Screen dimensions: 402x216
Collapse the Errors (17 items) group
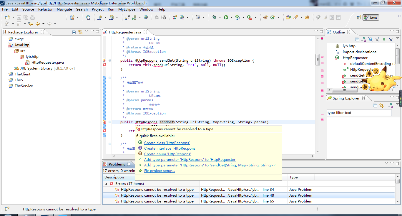(x=107, y=184)
